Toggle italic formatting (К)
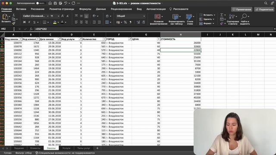This screenshot has height=155, width=276. pyautogui.click(x=29, y=22)
